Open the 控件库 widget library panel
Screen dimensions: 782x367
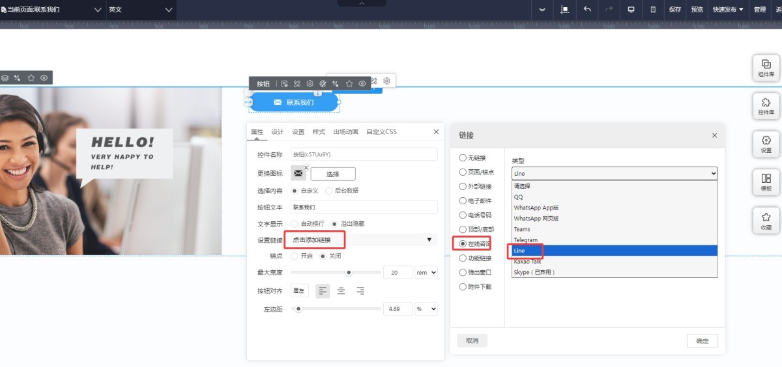click(x=766, y=106)
